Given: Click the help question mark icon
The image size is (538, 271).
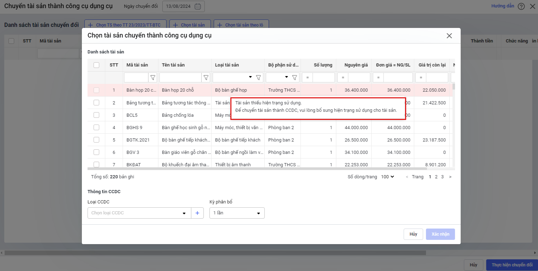Looking at the screenshot, I should point(521,6).
